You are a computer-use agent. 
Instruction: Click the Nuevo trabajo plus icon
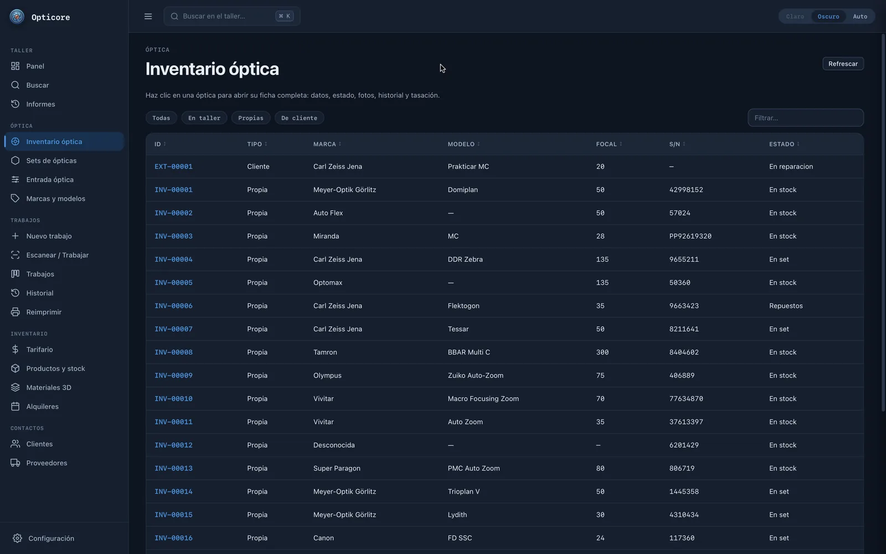coord(15,236)
